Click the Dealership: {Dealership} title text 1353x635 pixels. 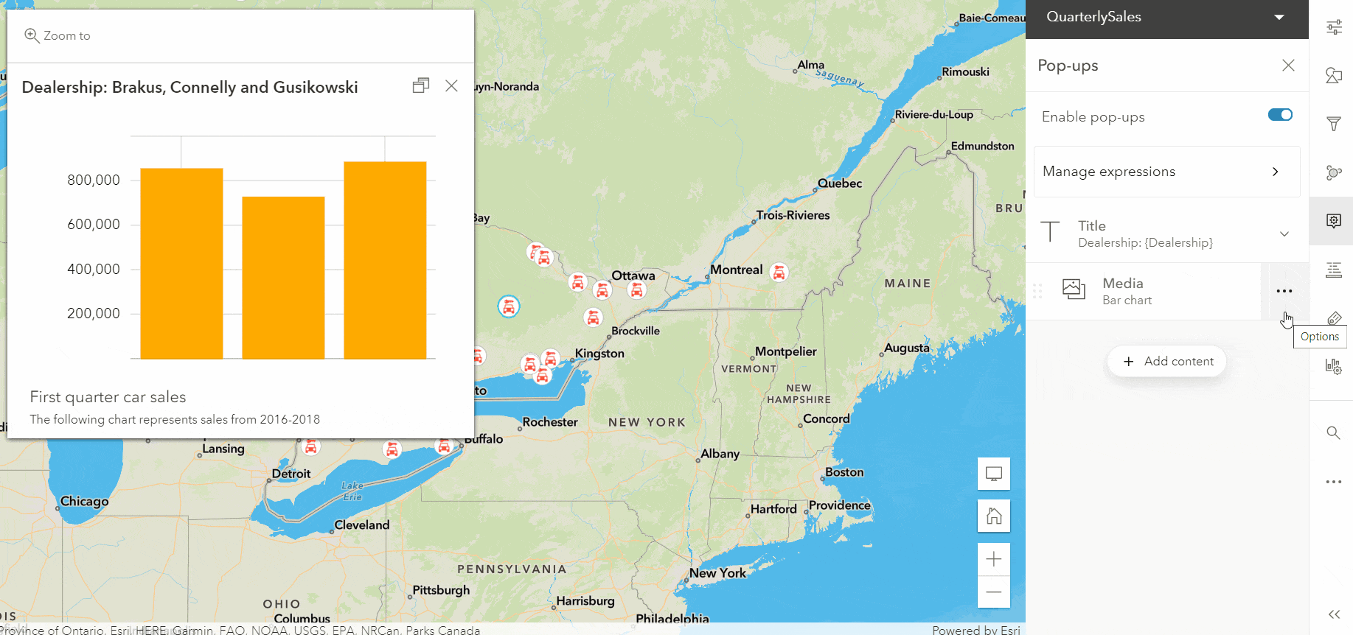tap(1145, 242)
